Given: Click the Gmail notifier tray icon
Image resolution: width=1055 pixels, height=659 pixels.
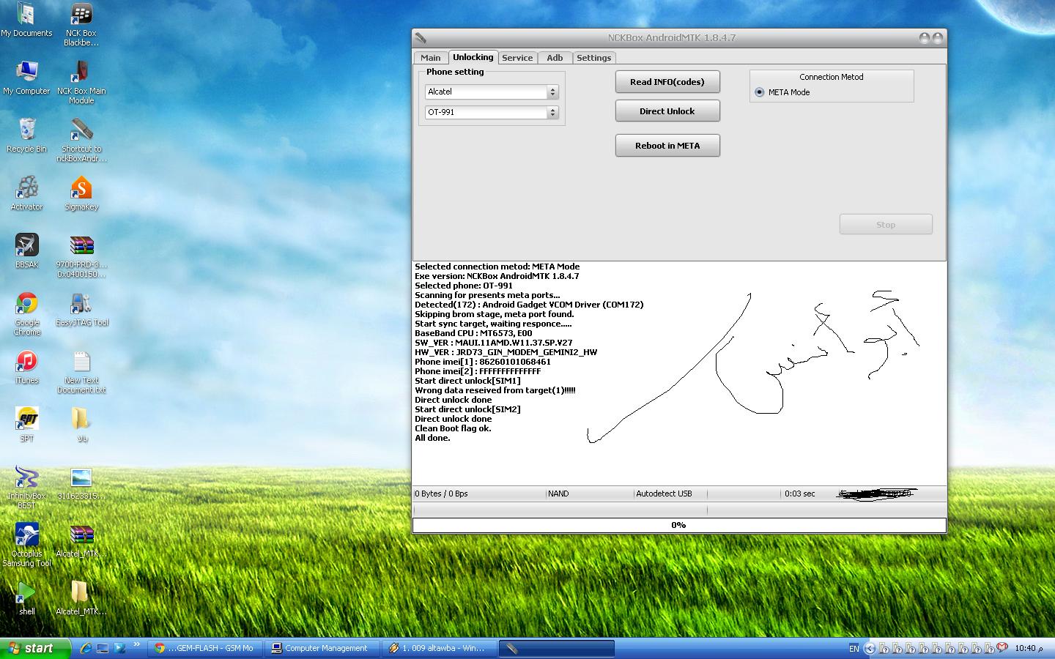Looking at the screenshot, I should (x=1002, y=648).
